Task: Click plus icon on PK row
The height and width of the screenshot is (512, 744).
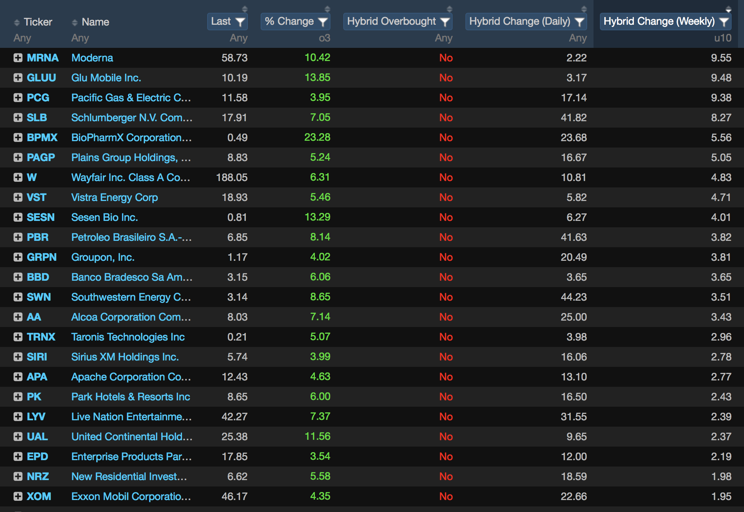Action: [18, 397]
